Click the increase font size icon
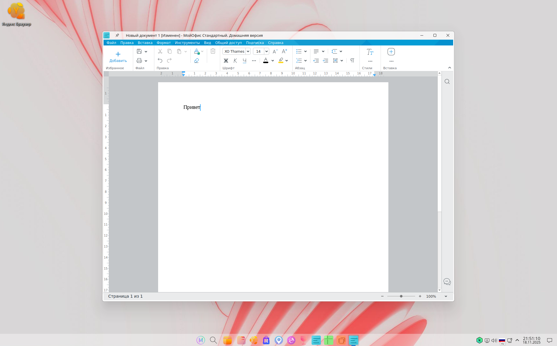Image resolution: width=557 pixels, height=346 pixels. pos(284,51)
